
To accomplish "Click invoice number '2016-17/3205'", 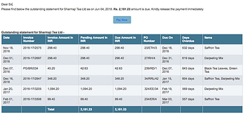I will coord(32,89).
